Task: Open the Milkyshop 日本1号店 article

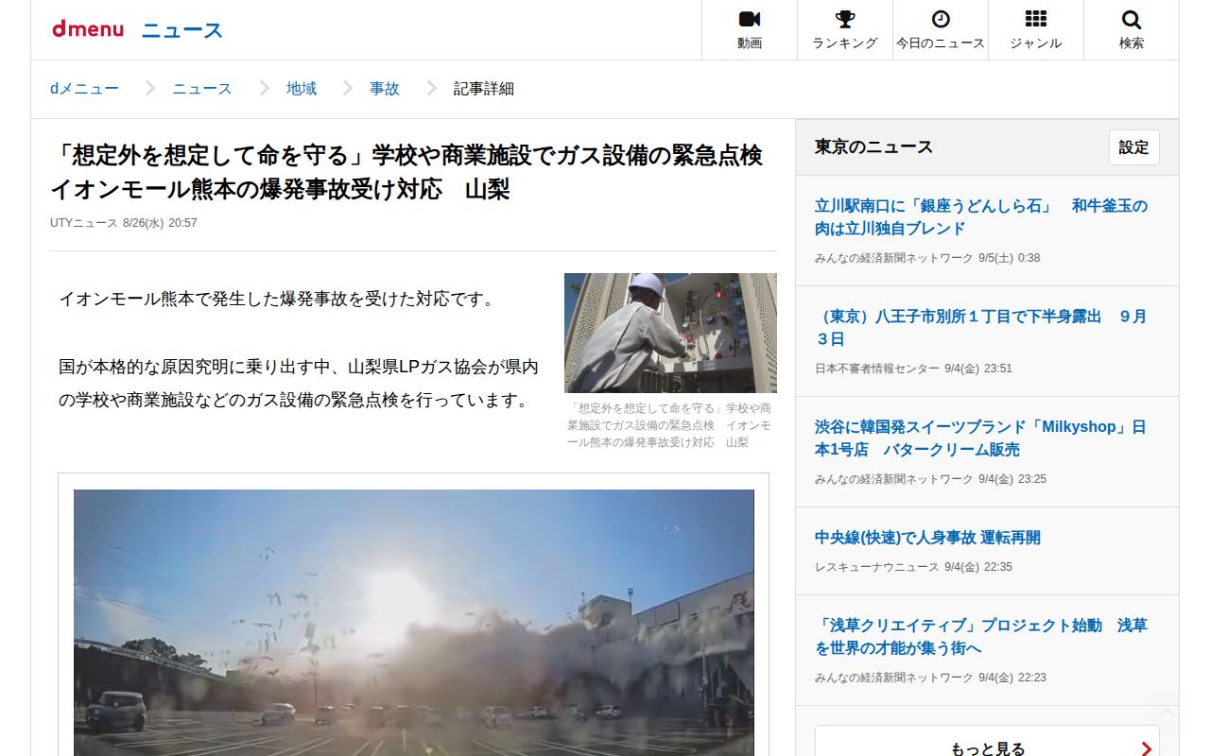Action: pos(980,438)
